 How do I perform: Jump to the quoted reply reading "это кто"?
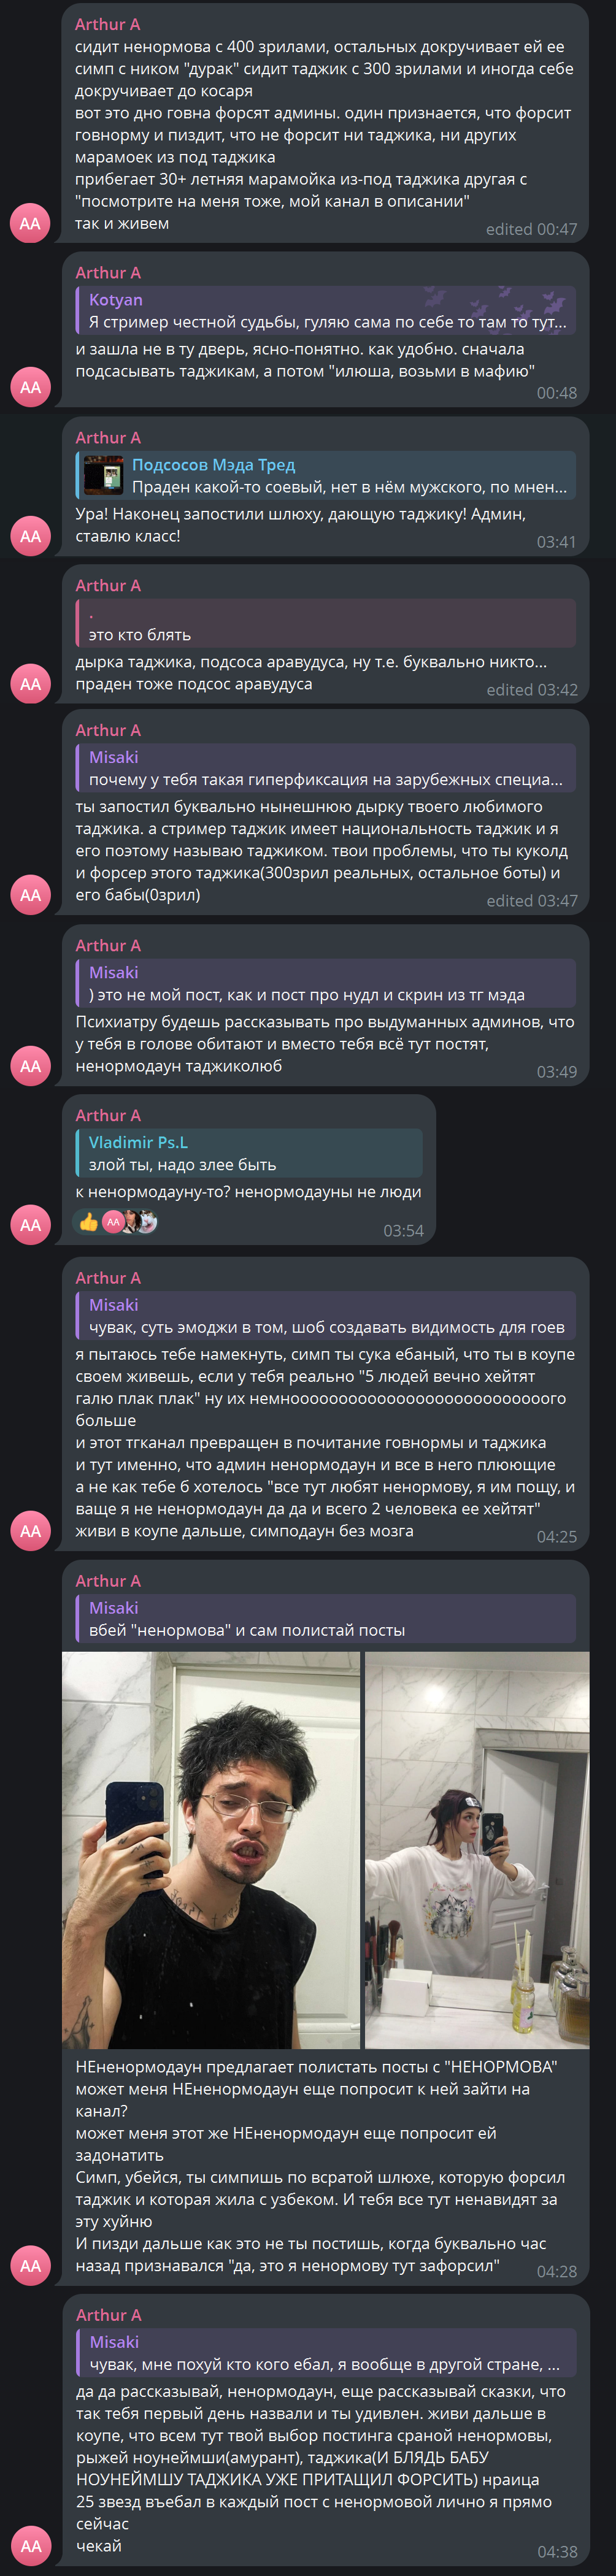(325, 624)
